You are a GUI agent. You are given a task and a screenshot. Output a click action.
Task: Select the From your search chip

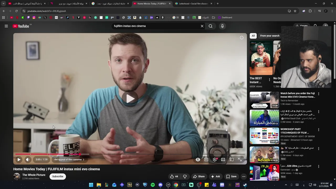pyautogui.click(x=270, y=36)
